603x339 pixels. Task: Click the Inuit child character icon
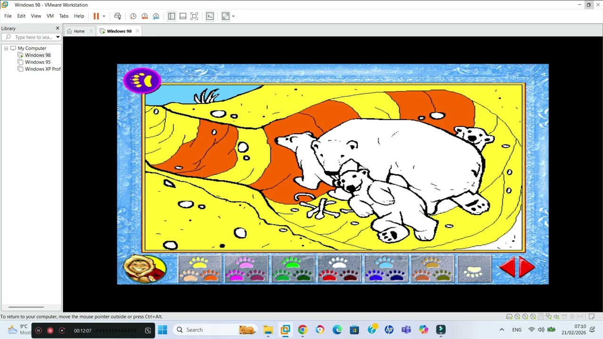[x=145, y=269]
